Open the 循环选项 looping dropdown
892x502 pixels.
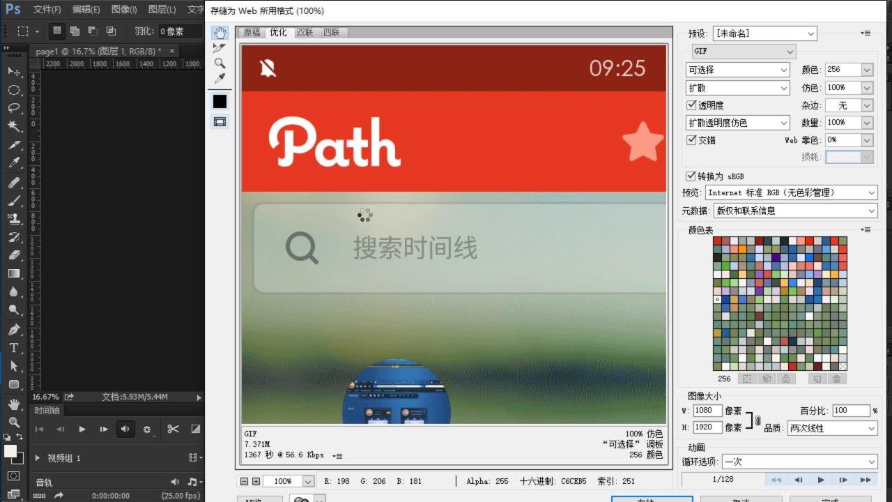pyautogui.click(x=800, y=462)
